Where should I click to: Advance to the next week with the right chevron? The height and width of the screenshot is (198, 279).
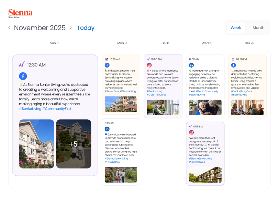tap(70, 28)
